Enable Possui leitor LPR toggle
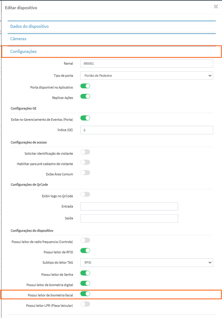The width and height of the screenshot is (222, 318). 85,304
